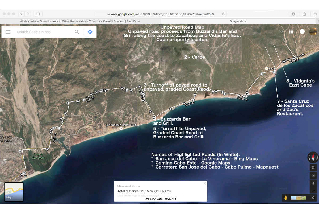Click the compass to reset north
This screenshot has width=319, height=213.
pos(313,157)
